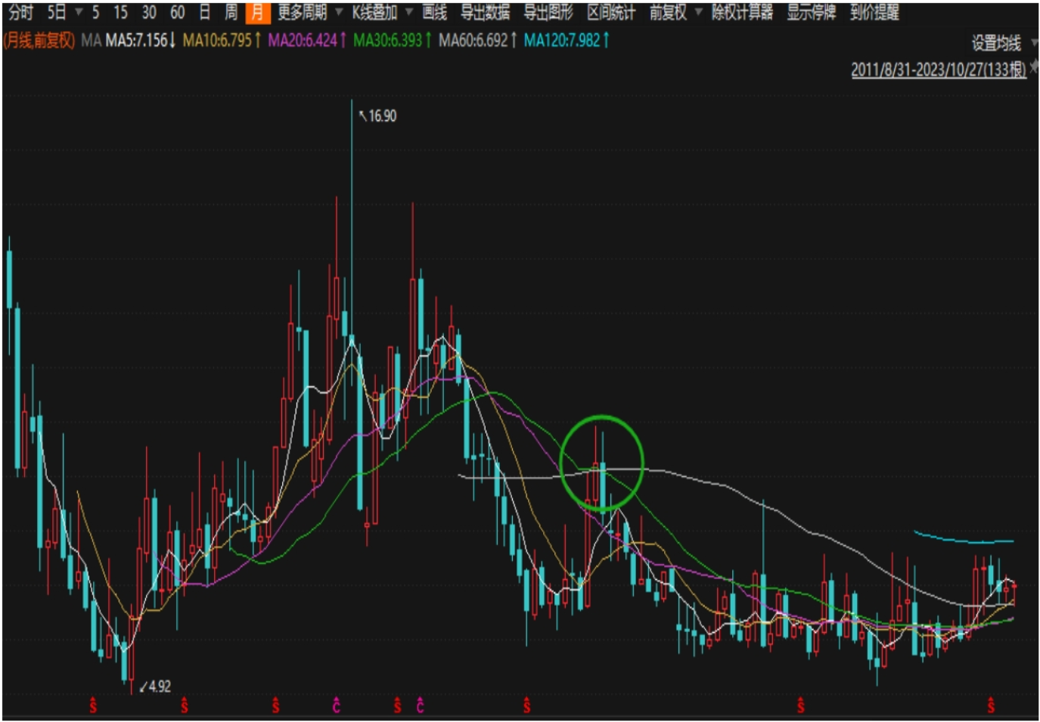Viewport: 1040px width, 722px height.
Task: Click the last $ marker under newest candles
Action: tap(991, 706)
